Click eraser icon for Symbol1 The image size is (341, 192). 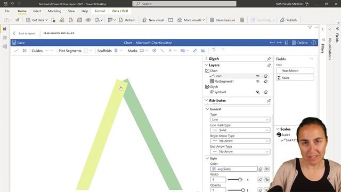(265, 92)
